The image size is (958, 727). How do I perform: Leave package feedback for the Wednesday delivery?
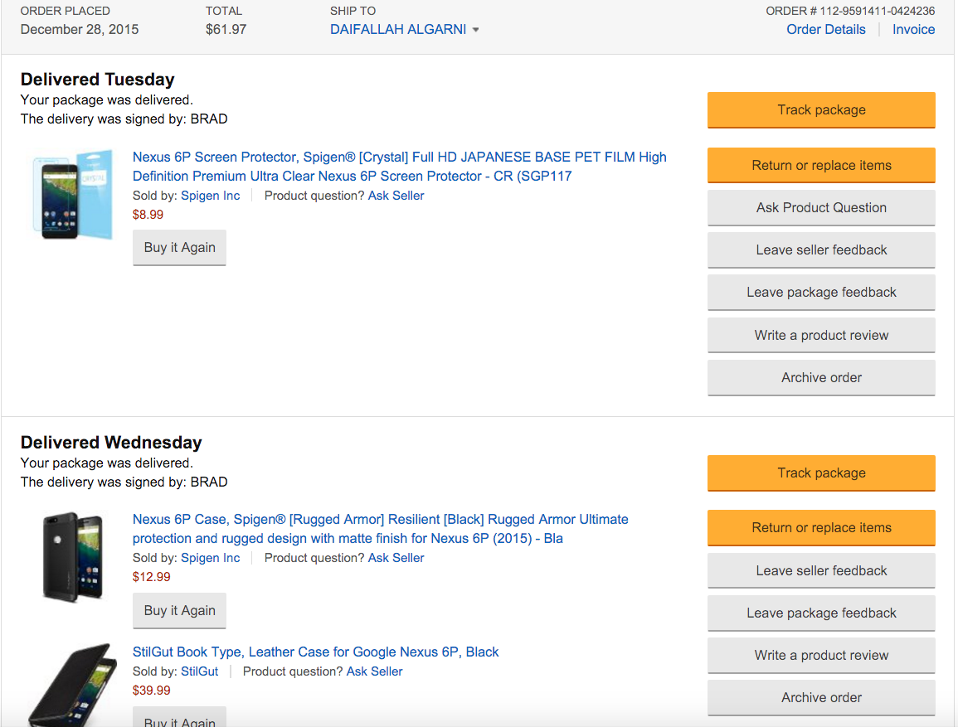[821, 613]
